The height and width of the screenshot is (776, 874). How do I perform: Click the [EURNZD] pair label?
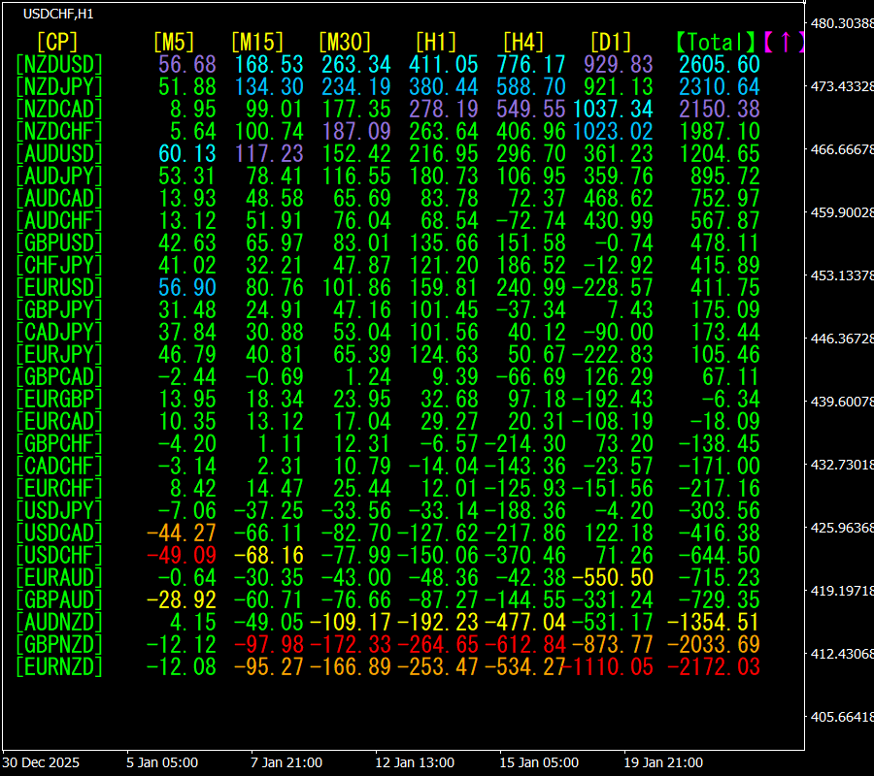(x=59, y=666)
